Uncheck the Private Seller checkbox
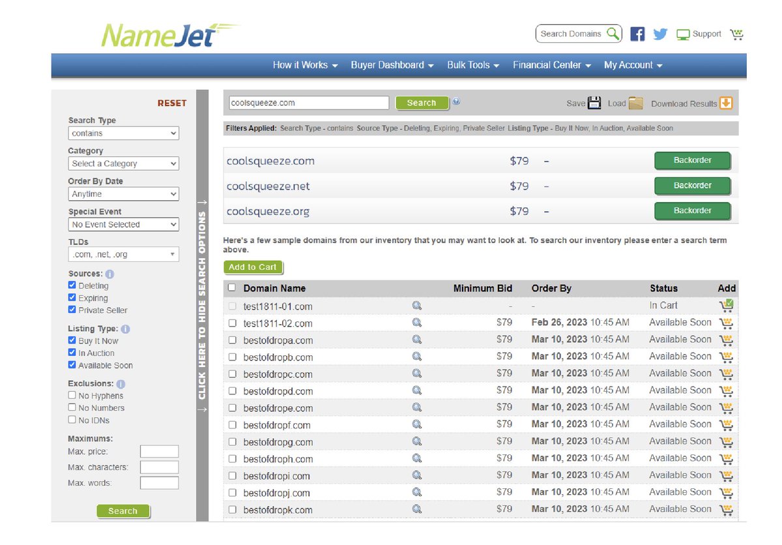This screenshot has width=782, height=545. (x=72, y=310)
